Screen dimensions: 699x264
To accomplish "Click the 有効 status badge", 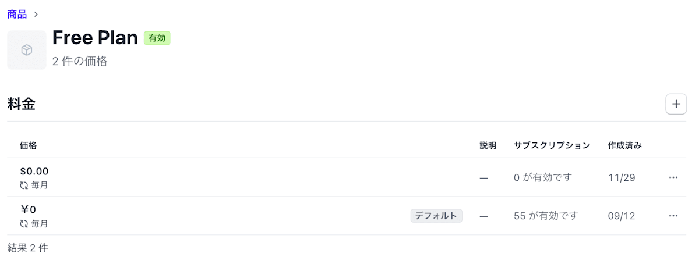I will coord(157,38).
